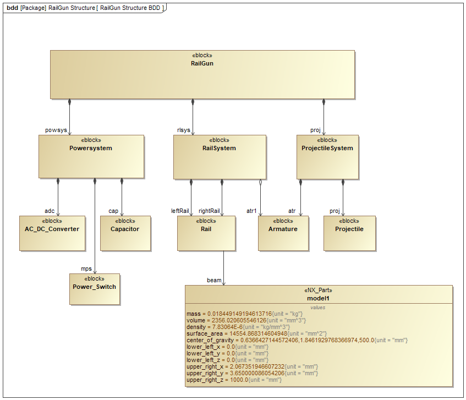This screenshot has width=466, height=400.
Task: Click the AC_DC_Converter block
Action: click(x=52, y=233)
